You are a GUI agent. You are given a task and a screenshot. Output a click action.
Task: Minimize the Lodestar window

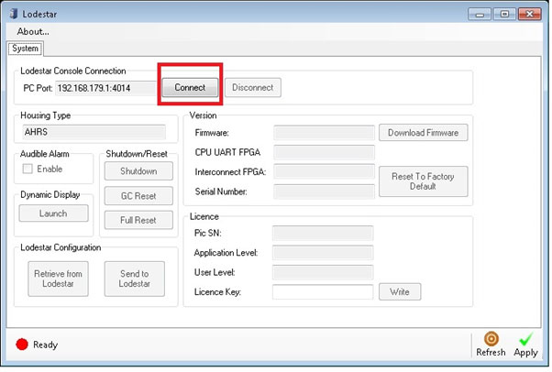[x=480, y=14]
